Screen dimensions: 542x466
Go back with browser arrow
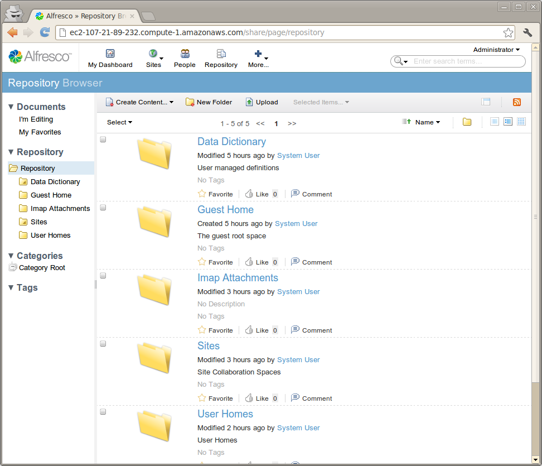[x=12, y=32]
